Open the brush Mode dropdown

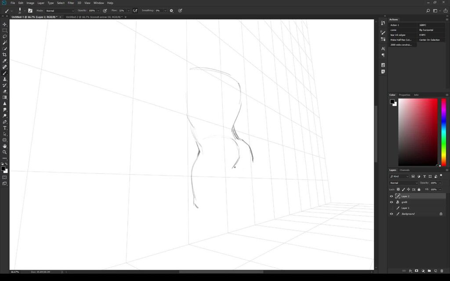pyautogui.click(x=60, y=11)
